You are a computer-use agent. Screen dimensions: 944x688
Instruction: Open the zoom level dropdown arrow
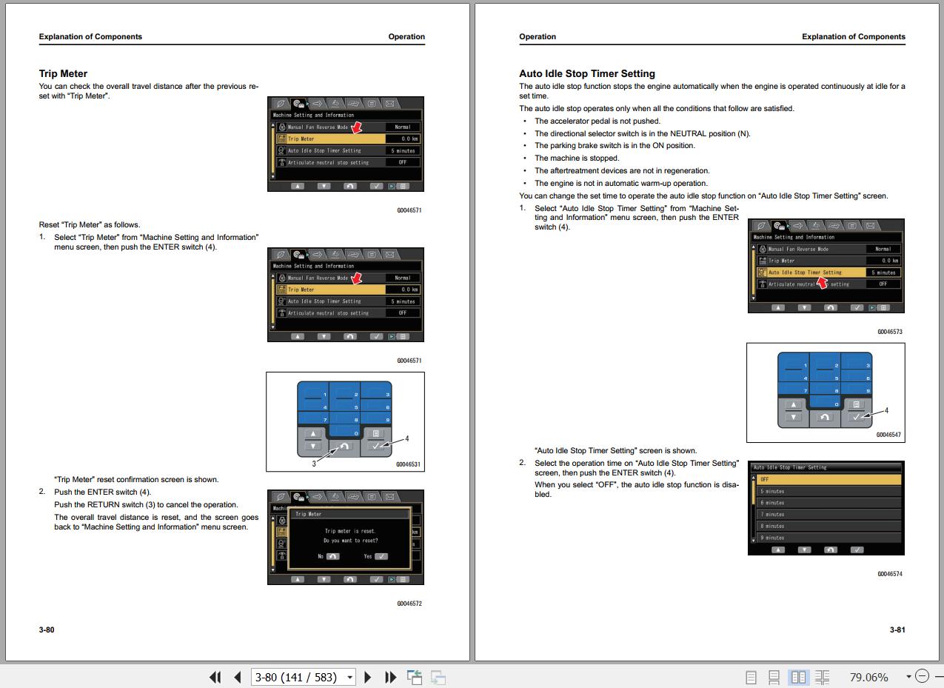pyautogui.click(x=908, y=677)
